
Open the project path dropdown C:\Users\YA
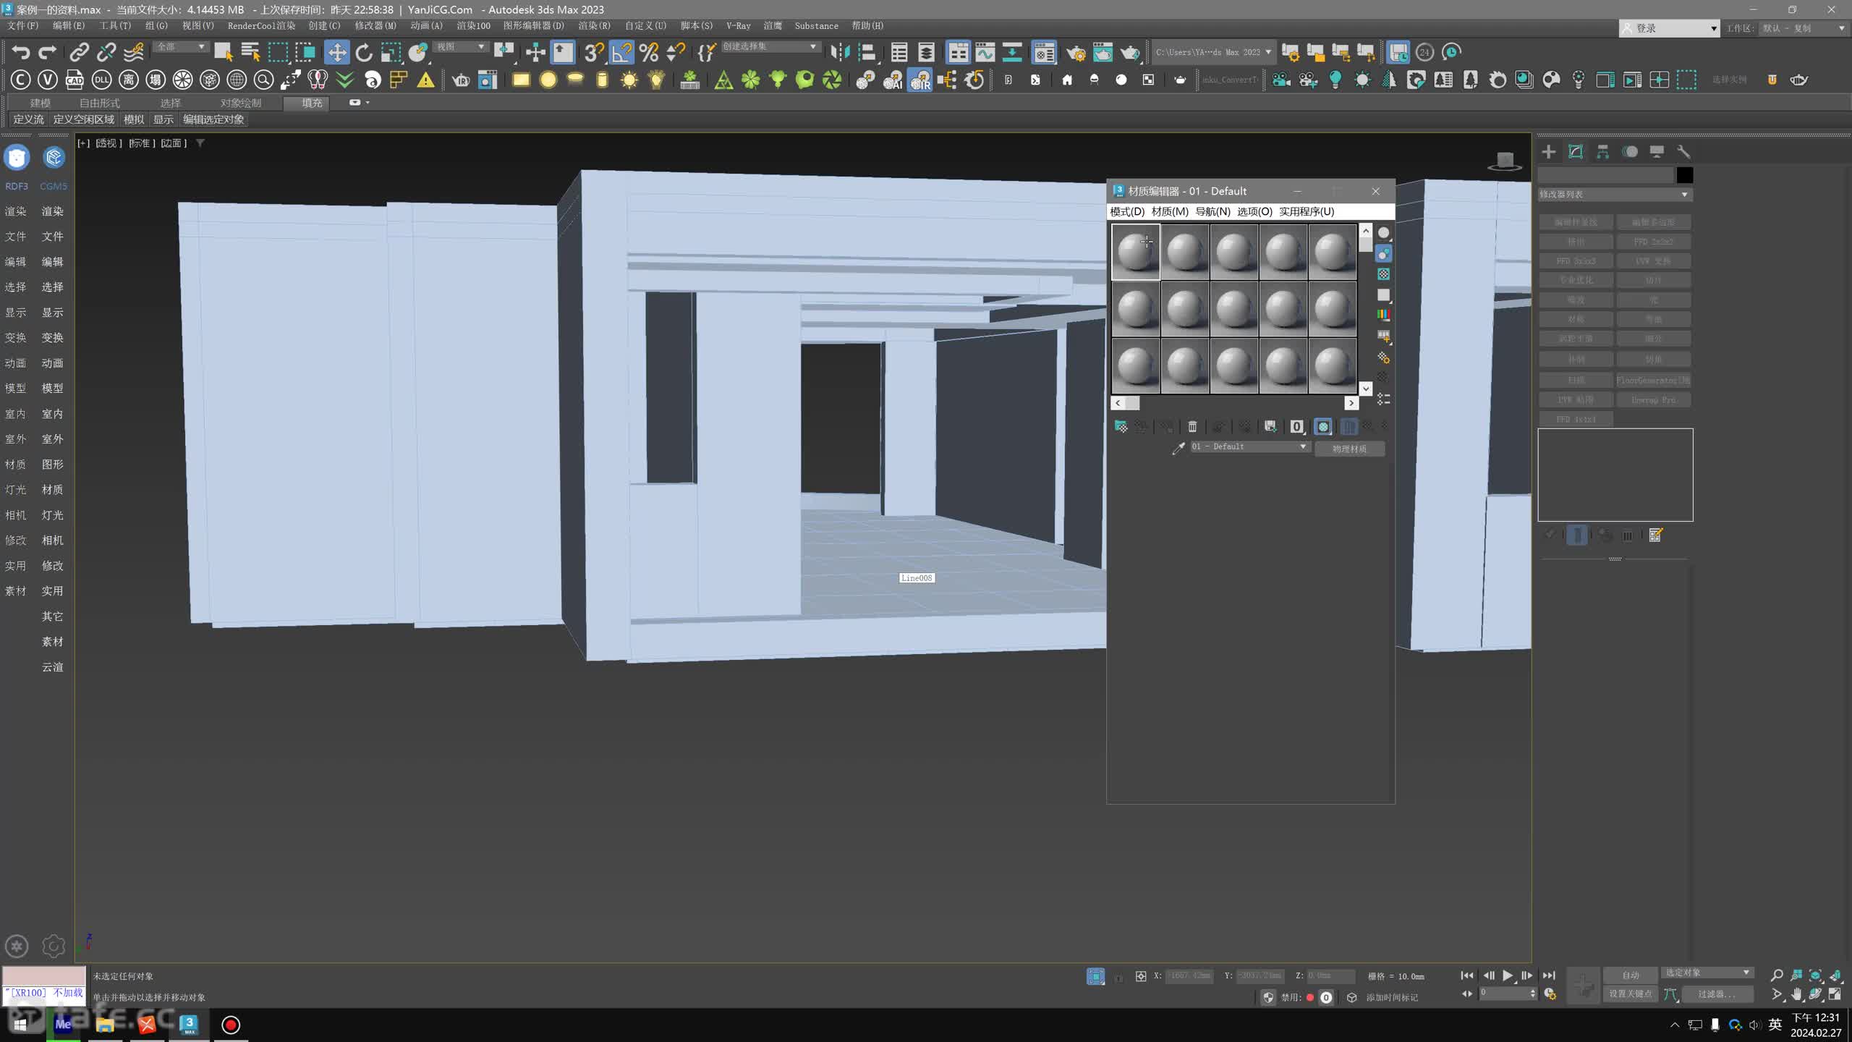point(1213,52)
